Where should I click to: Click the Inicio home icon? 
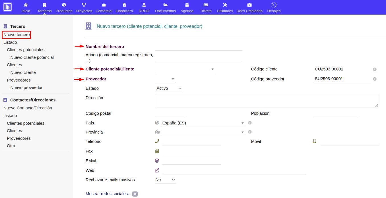tap(26, 5)
